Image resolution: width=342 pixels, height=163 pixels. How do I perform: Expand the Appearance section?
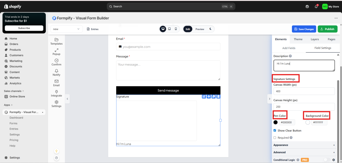click(304, 145)
